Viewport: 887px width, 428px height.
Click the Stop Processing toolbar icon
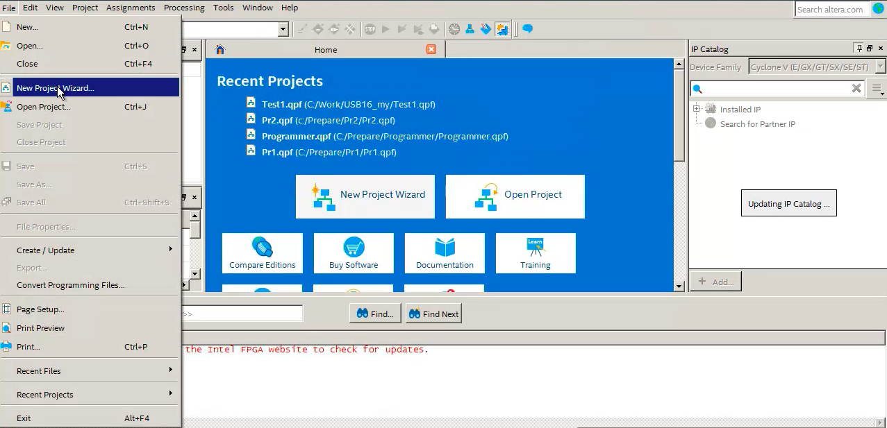[370, 29]
